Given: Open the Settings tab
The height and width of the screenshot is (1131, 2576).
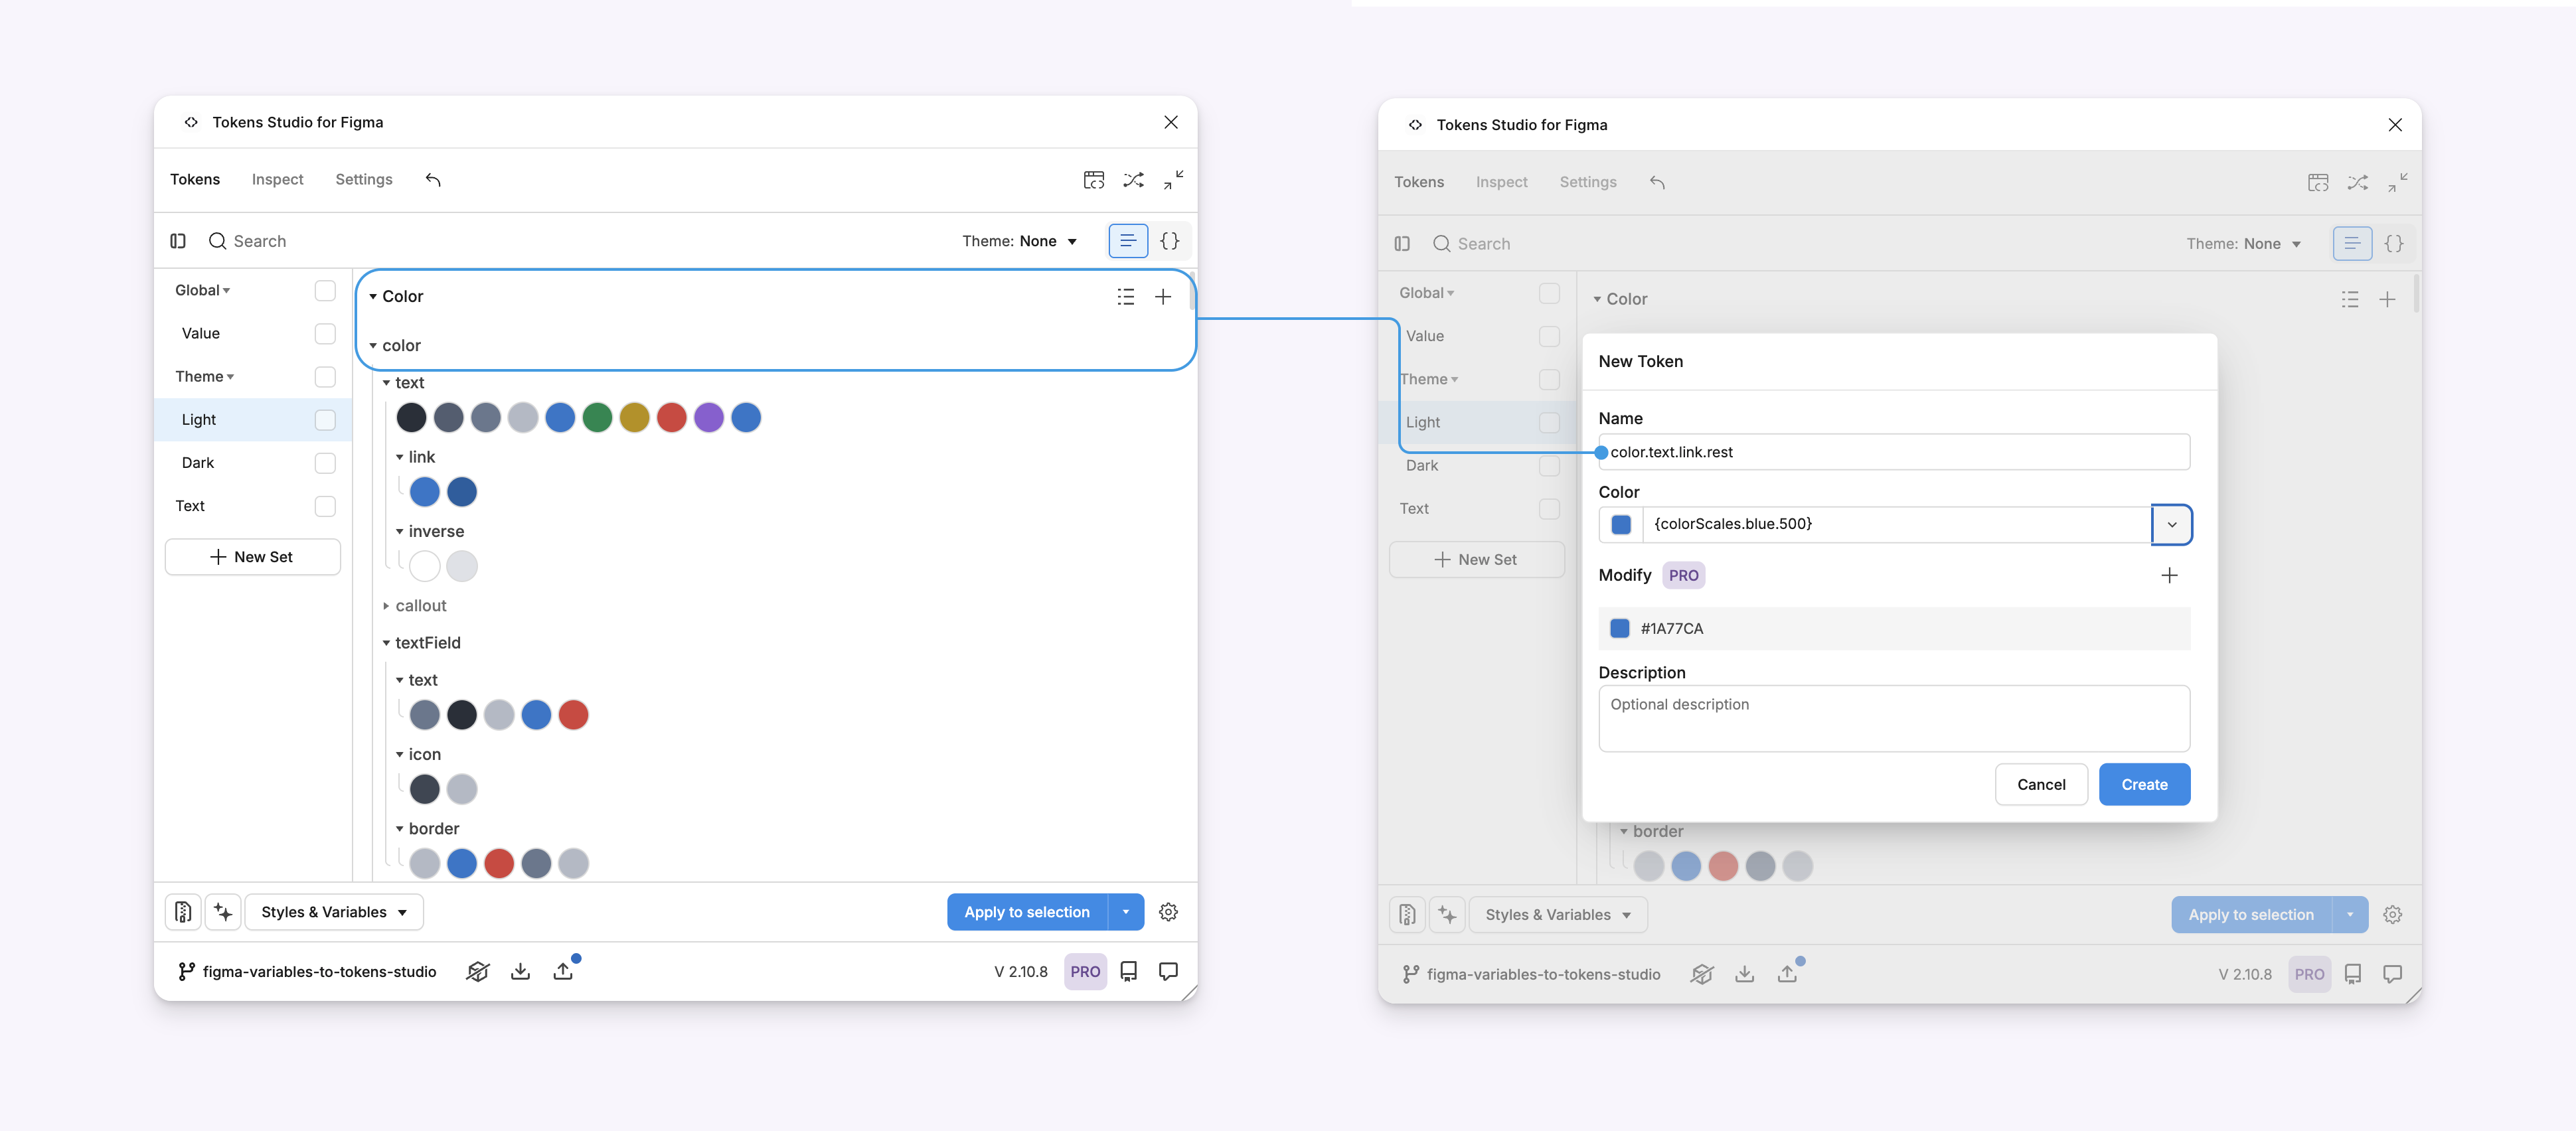Looking at the screenshot, I should [x=364, y=180].
